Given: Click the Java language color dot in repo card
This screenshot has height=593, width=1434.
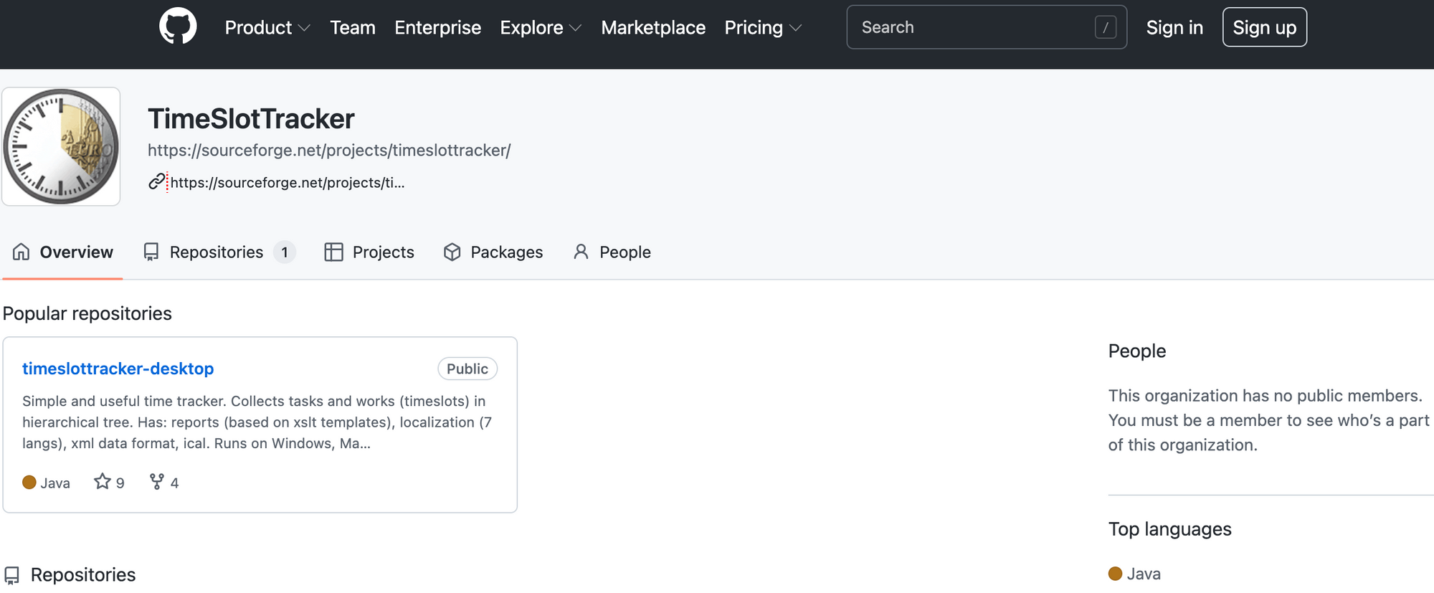Looking at the screenshot, I should tap(29, 483).
